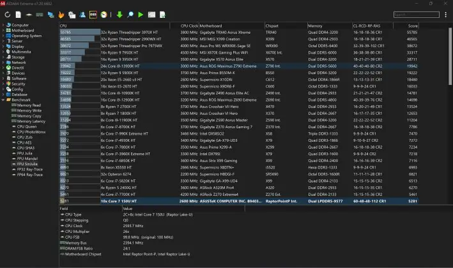453x268 pixels.
Task: Open the Results list toolbar icon
Action: tap(151, 15)
